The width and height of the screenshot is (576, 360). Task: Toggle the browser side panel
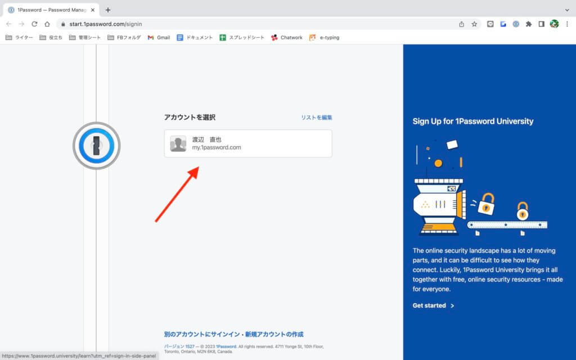pos(542,24)
